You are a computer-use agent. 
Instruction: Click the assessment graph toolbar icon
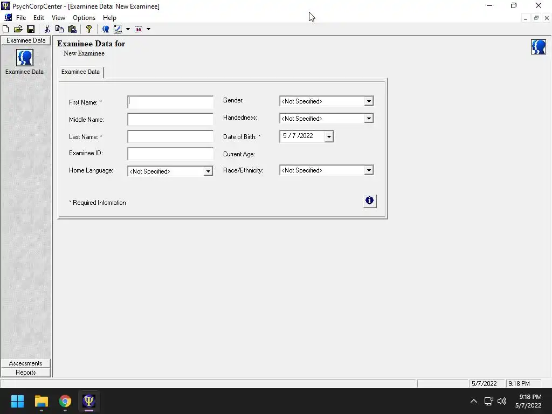coord(118,29)
